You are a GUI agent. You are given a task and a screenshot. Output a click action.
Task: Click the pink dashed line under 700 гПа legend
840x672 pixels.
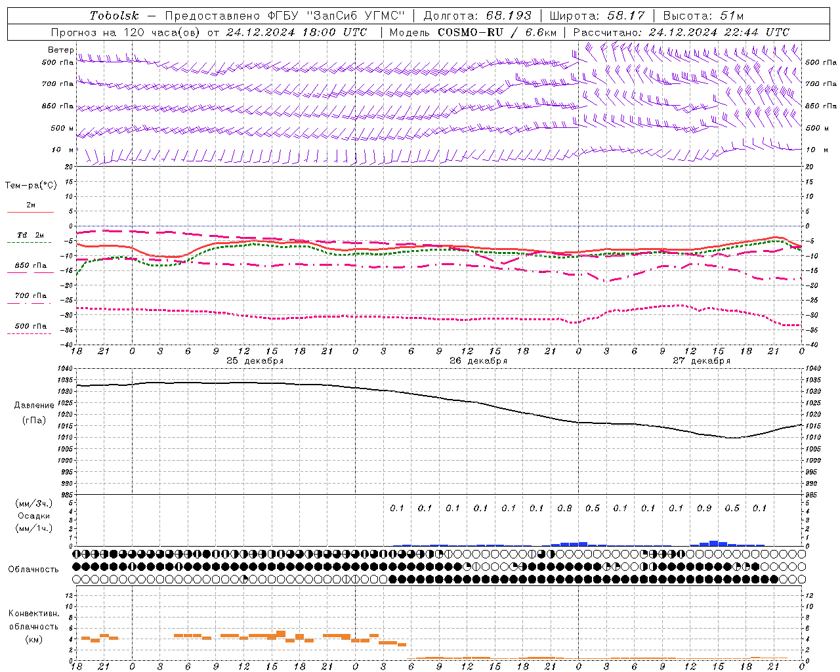click(x=29, y=303)
